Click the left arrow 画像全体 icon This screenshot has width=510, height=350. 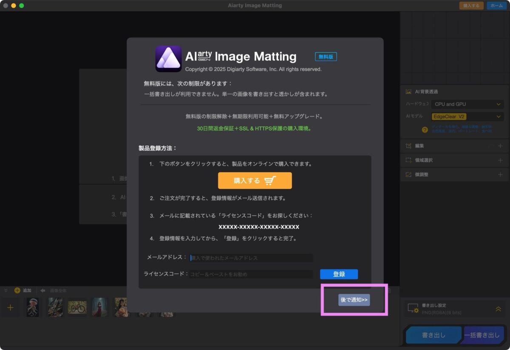[x=42, y=290]
